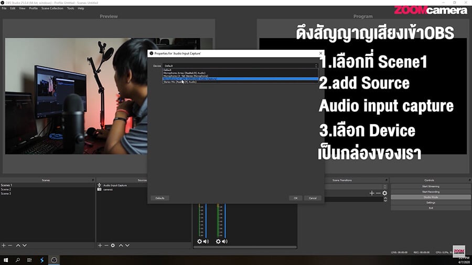Add a scene transition with the plus icon
The image size is (472, 265).
click(x=372, y=193)
